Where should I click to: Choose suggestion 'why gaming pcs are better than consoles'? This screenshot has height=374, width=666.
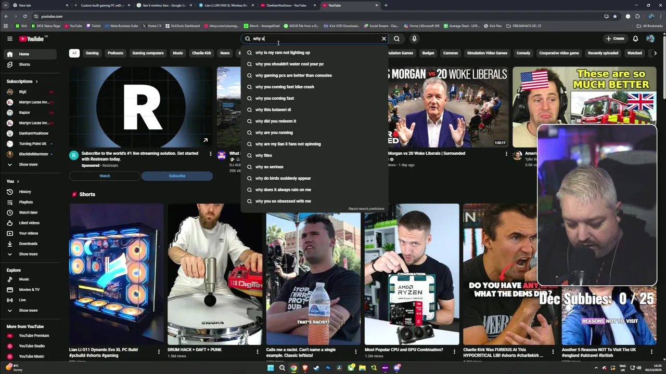(x=314, y=75)
